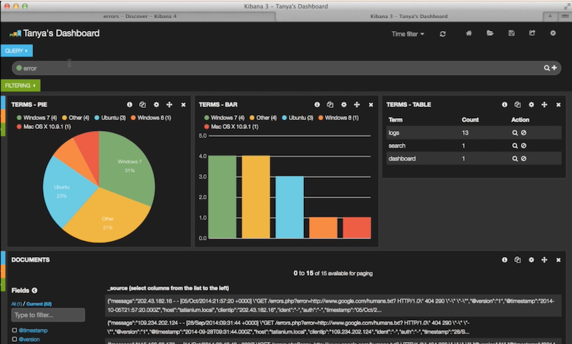Show info for Terms - Bar panel
The image size is (572, 344).
point(317,104)
